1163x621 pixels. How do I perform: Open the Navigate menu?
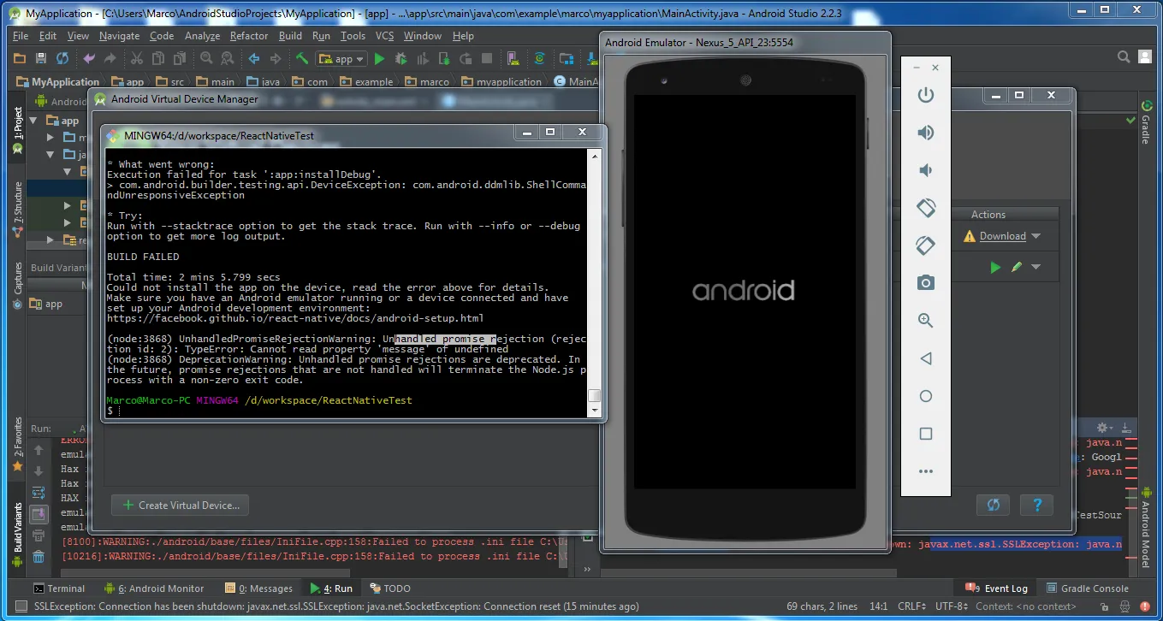(119, 36)
